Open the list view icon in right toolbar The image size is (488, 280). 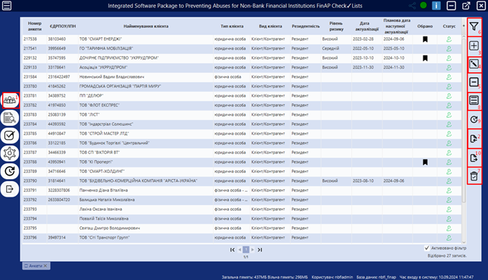point(474,101)
